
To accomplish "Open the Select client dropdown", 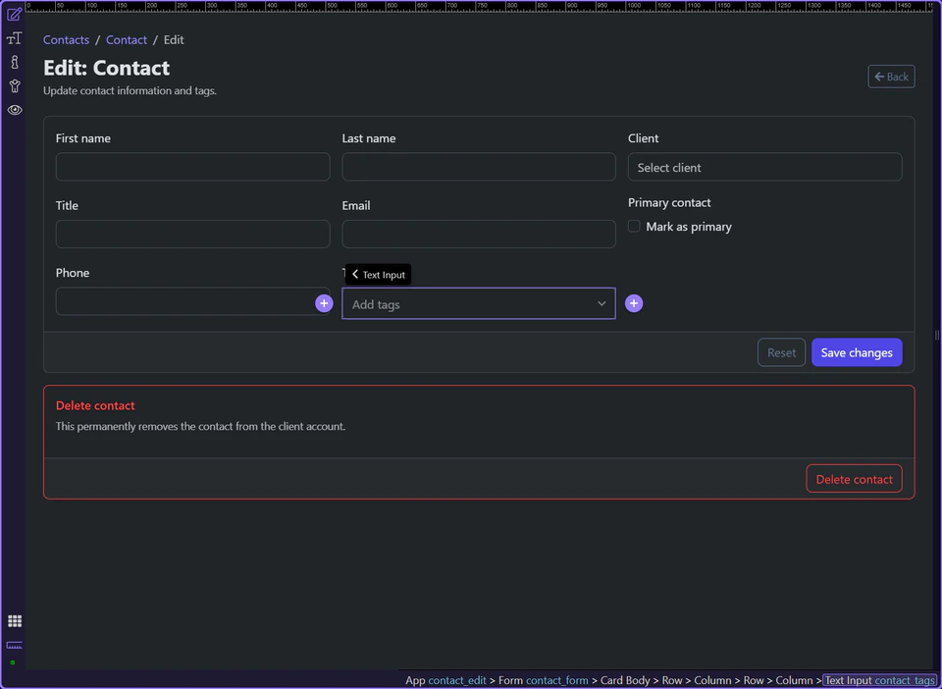I will (x=764, y=167).
